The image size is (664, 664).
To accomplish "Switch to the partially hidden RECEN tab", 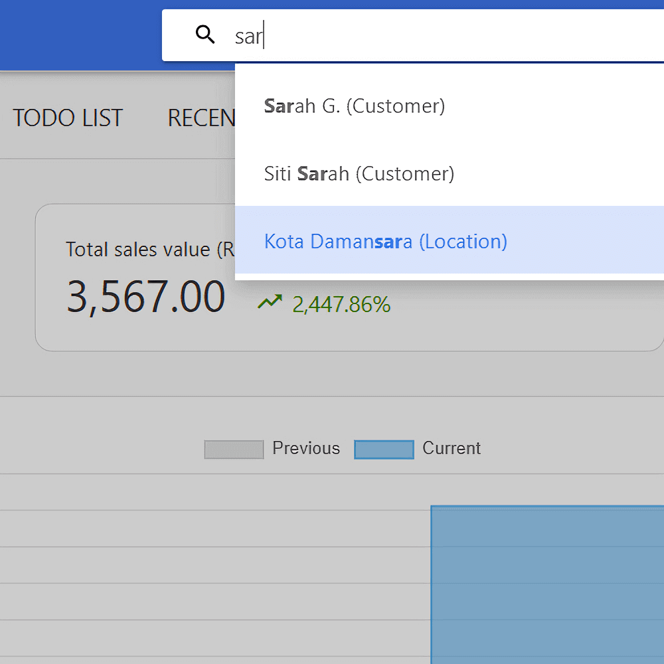I will (201, 118).
